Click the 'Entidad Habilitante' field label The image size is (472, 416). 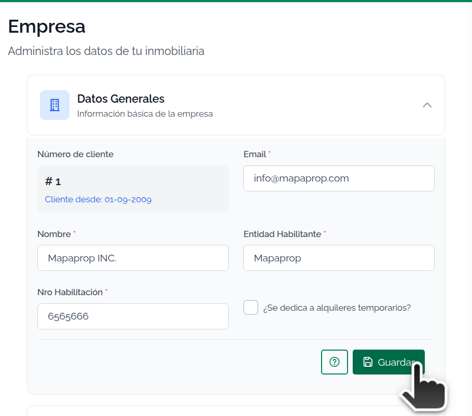(282, 234)
